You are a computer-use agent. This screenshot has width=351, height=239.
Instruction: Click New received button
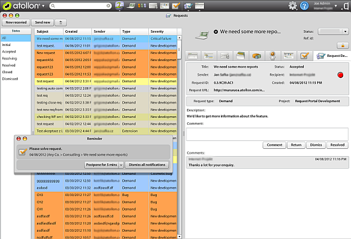coord(16,22)
